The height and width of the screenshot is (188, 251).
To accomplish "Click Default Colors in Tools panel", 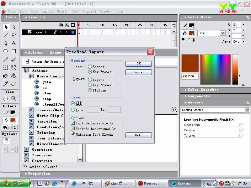I will pos(5,128).
